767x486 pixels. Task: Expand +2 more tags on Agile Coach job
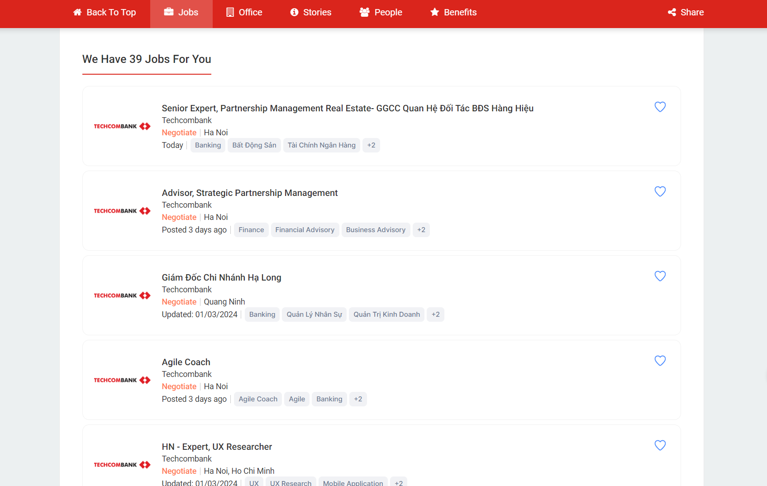point(358,399)
